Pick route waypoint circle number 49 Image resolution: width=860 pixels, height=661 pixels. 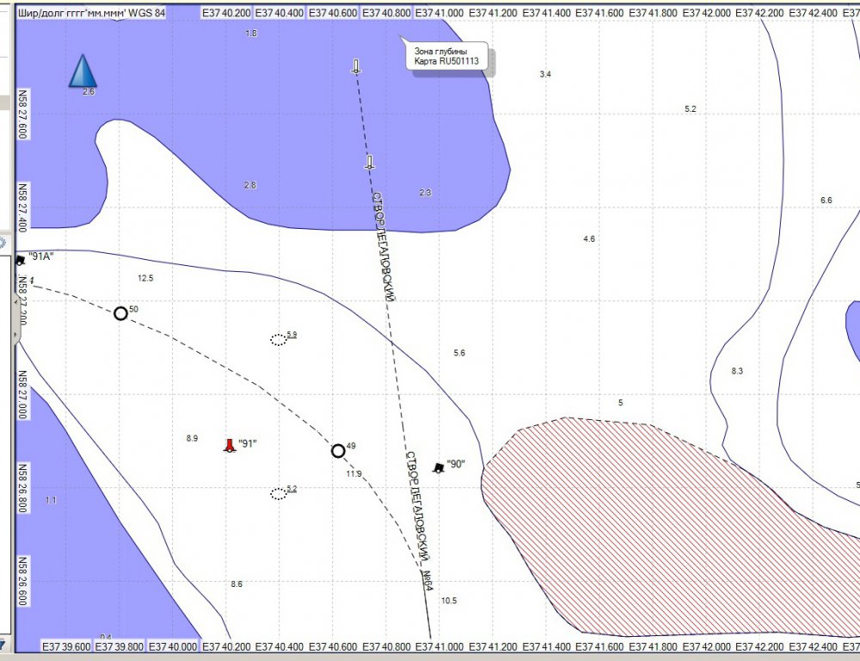(338, 451)
